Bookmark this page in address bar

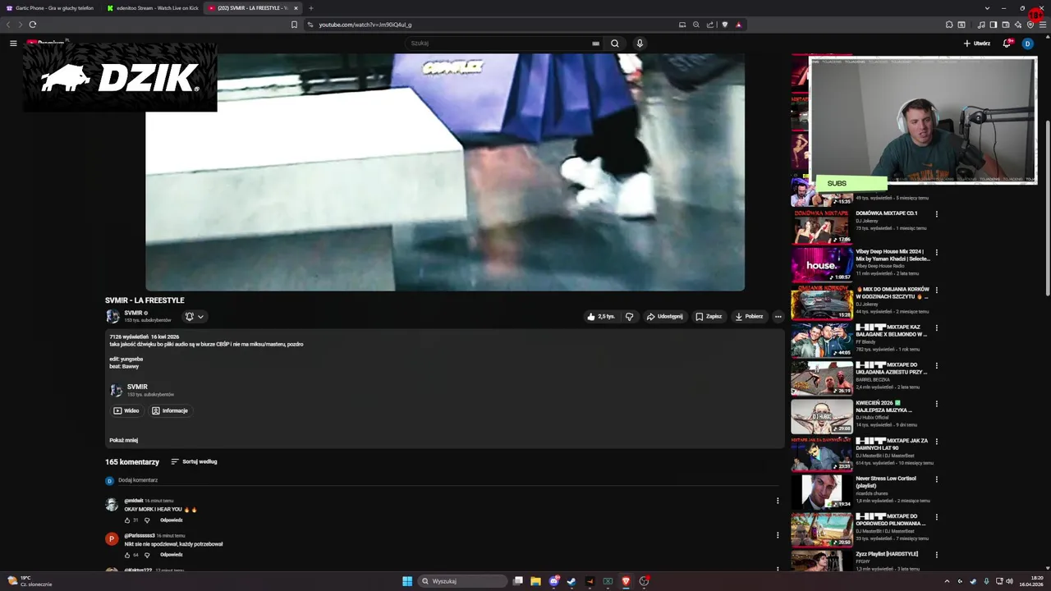[x=294, y=25]
